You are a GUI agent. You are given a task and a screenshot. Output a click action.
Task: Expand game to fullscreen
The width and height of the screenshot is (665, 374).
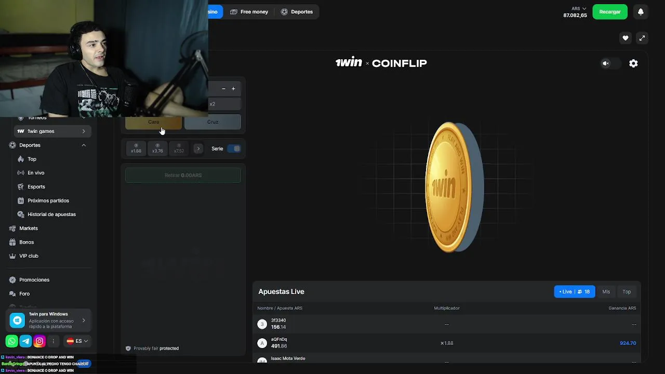point(642,38)
